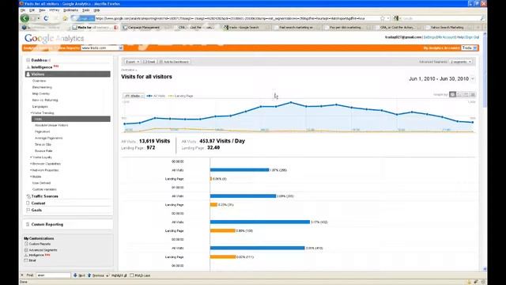Open the Tools menu
The image size is (506, 285).
pyautogui.click(x=86, y=10)
